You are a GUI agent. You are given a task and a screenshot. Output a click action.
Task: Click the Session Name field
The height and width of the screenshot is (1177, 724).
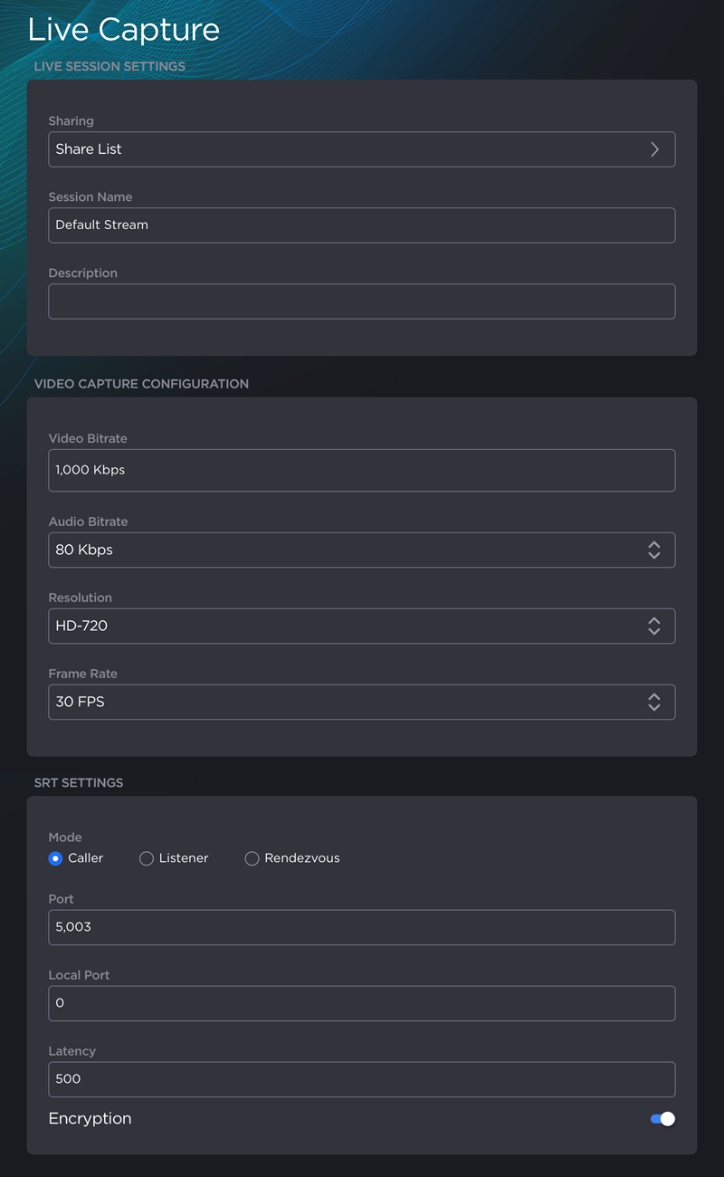pos(362,225)
